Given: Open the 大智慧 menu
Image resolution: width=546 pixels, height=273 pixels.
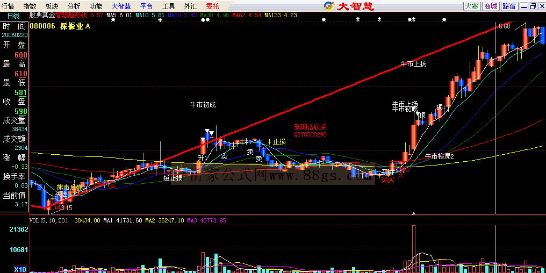Looking at the screenshot, I should click(x=121, y=6).
